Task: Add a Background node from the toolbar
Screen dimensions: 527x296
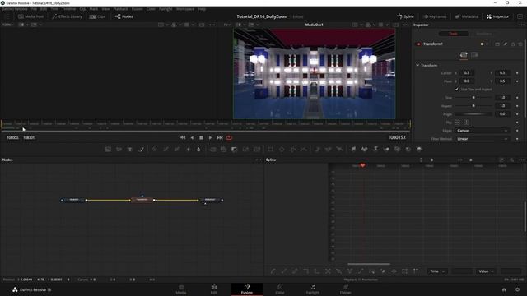Action: pos(108,149)
